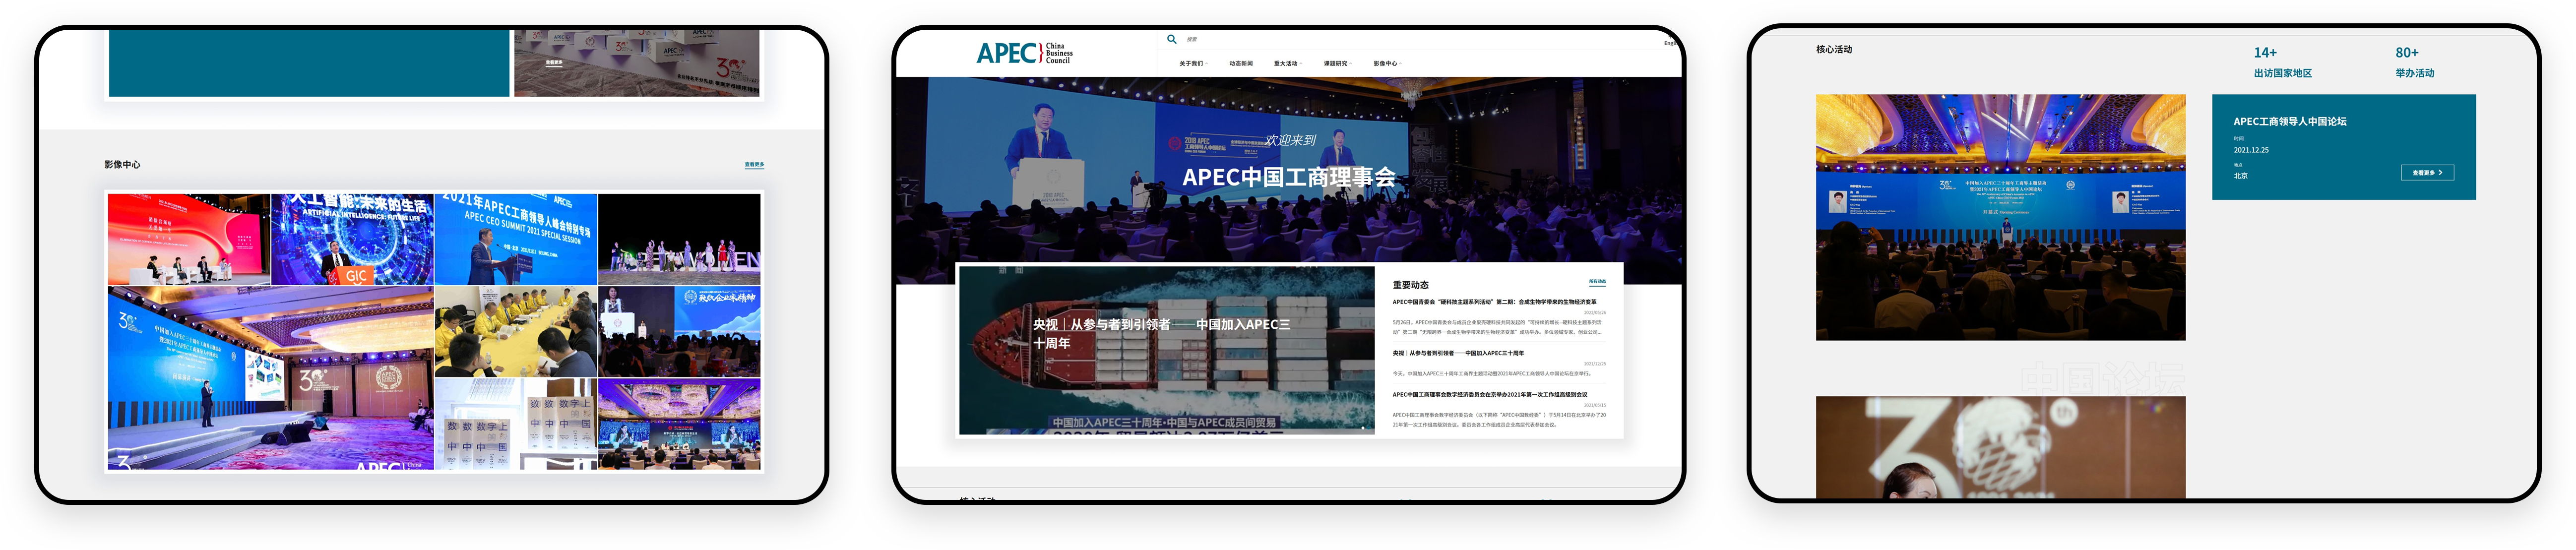Open the 影像中心 nav menu
Screen dimensions: 2576x550
(1386, 64)
